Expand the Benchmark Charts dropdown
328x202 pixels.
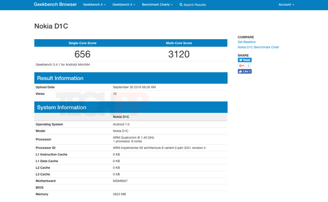click(157, 5)
